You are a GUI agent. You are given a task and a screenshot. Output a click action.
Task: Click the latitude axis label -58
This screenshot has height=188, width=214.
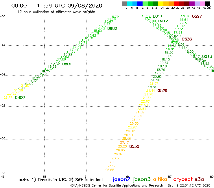(3, 138)
